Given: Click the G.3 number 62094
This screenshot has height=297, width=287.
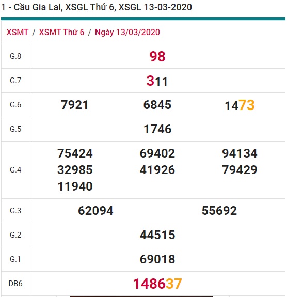Looking at the screenshot, I should (x=95, y=211).
